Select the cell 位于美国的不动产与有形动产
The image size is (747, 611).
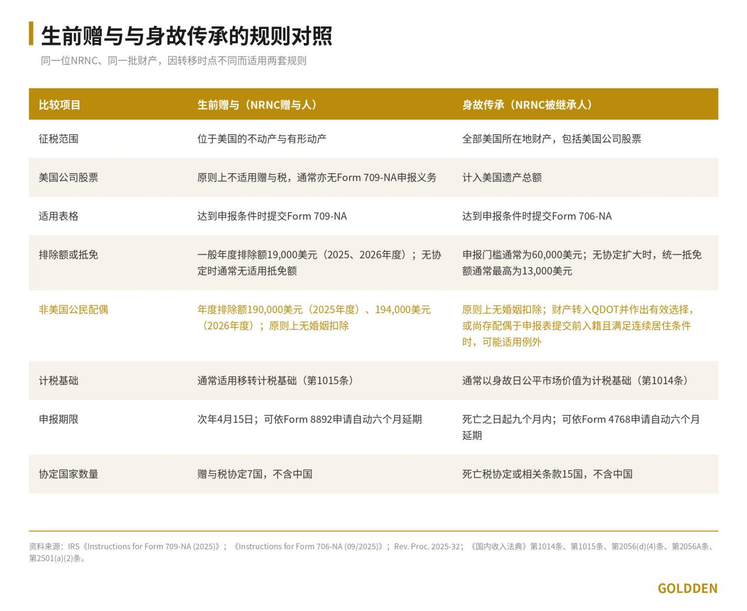click(x=262, y=139)
